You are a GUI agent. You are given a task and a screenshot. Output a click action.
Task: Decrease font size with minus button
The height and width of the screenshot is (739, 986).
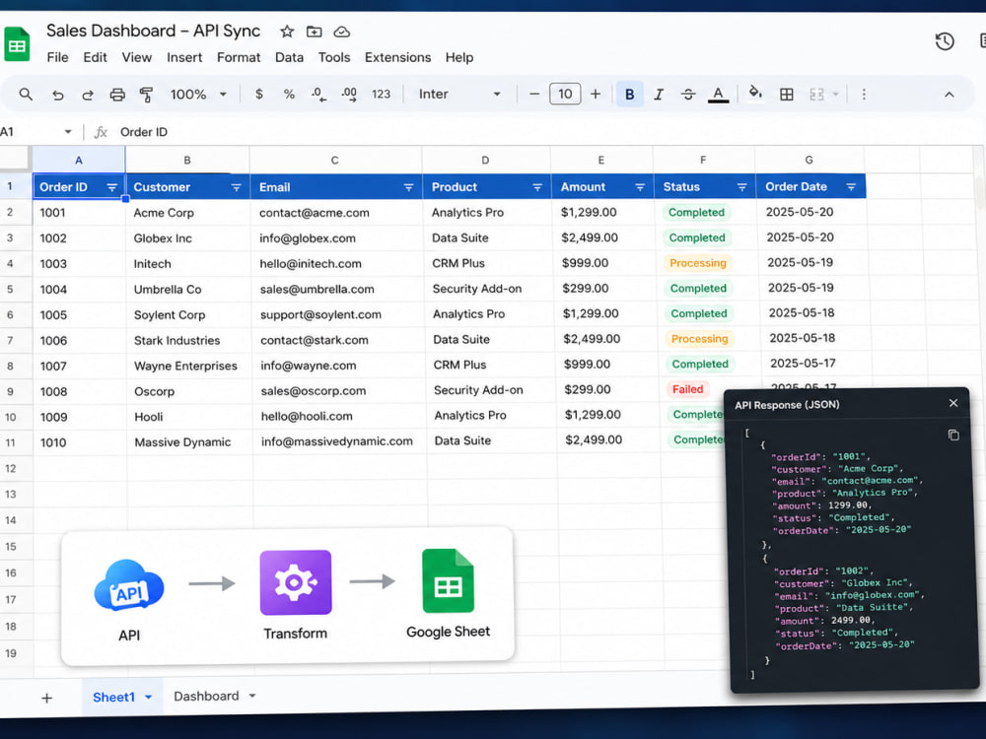(x=534, y=95)
